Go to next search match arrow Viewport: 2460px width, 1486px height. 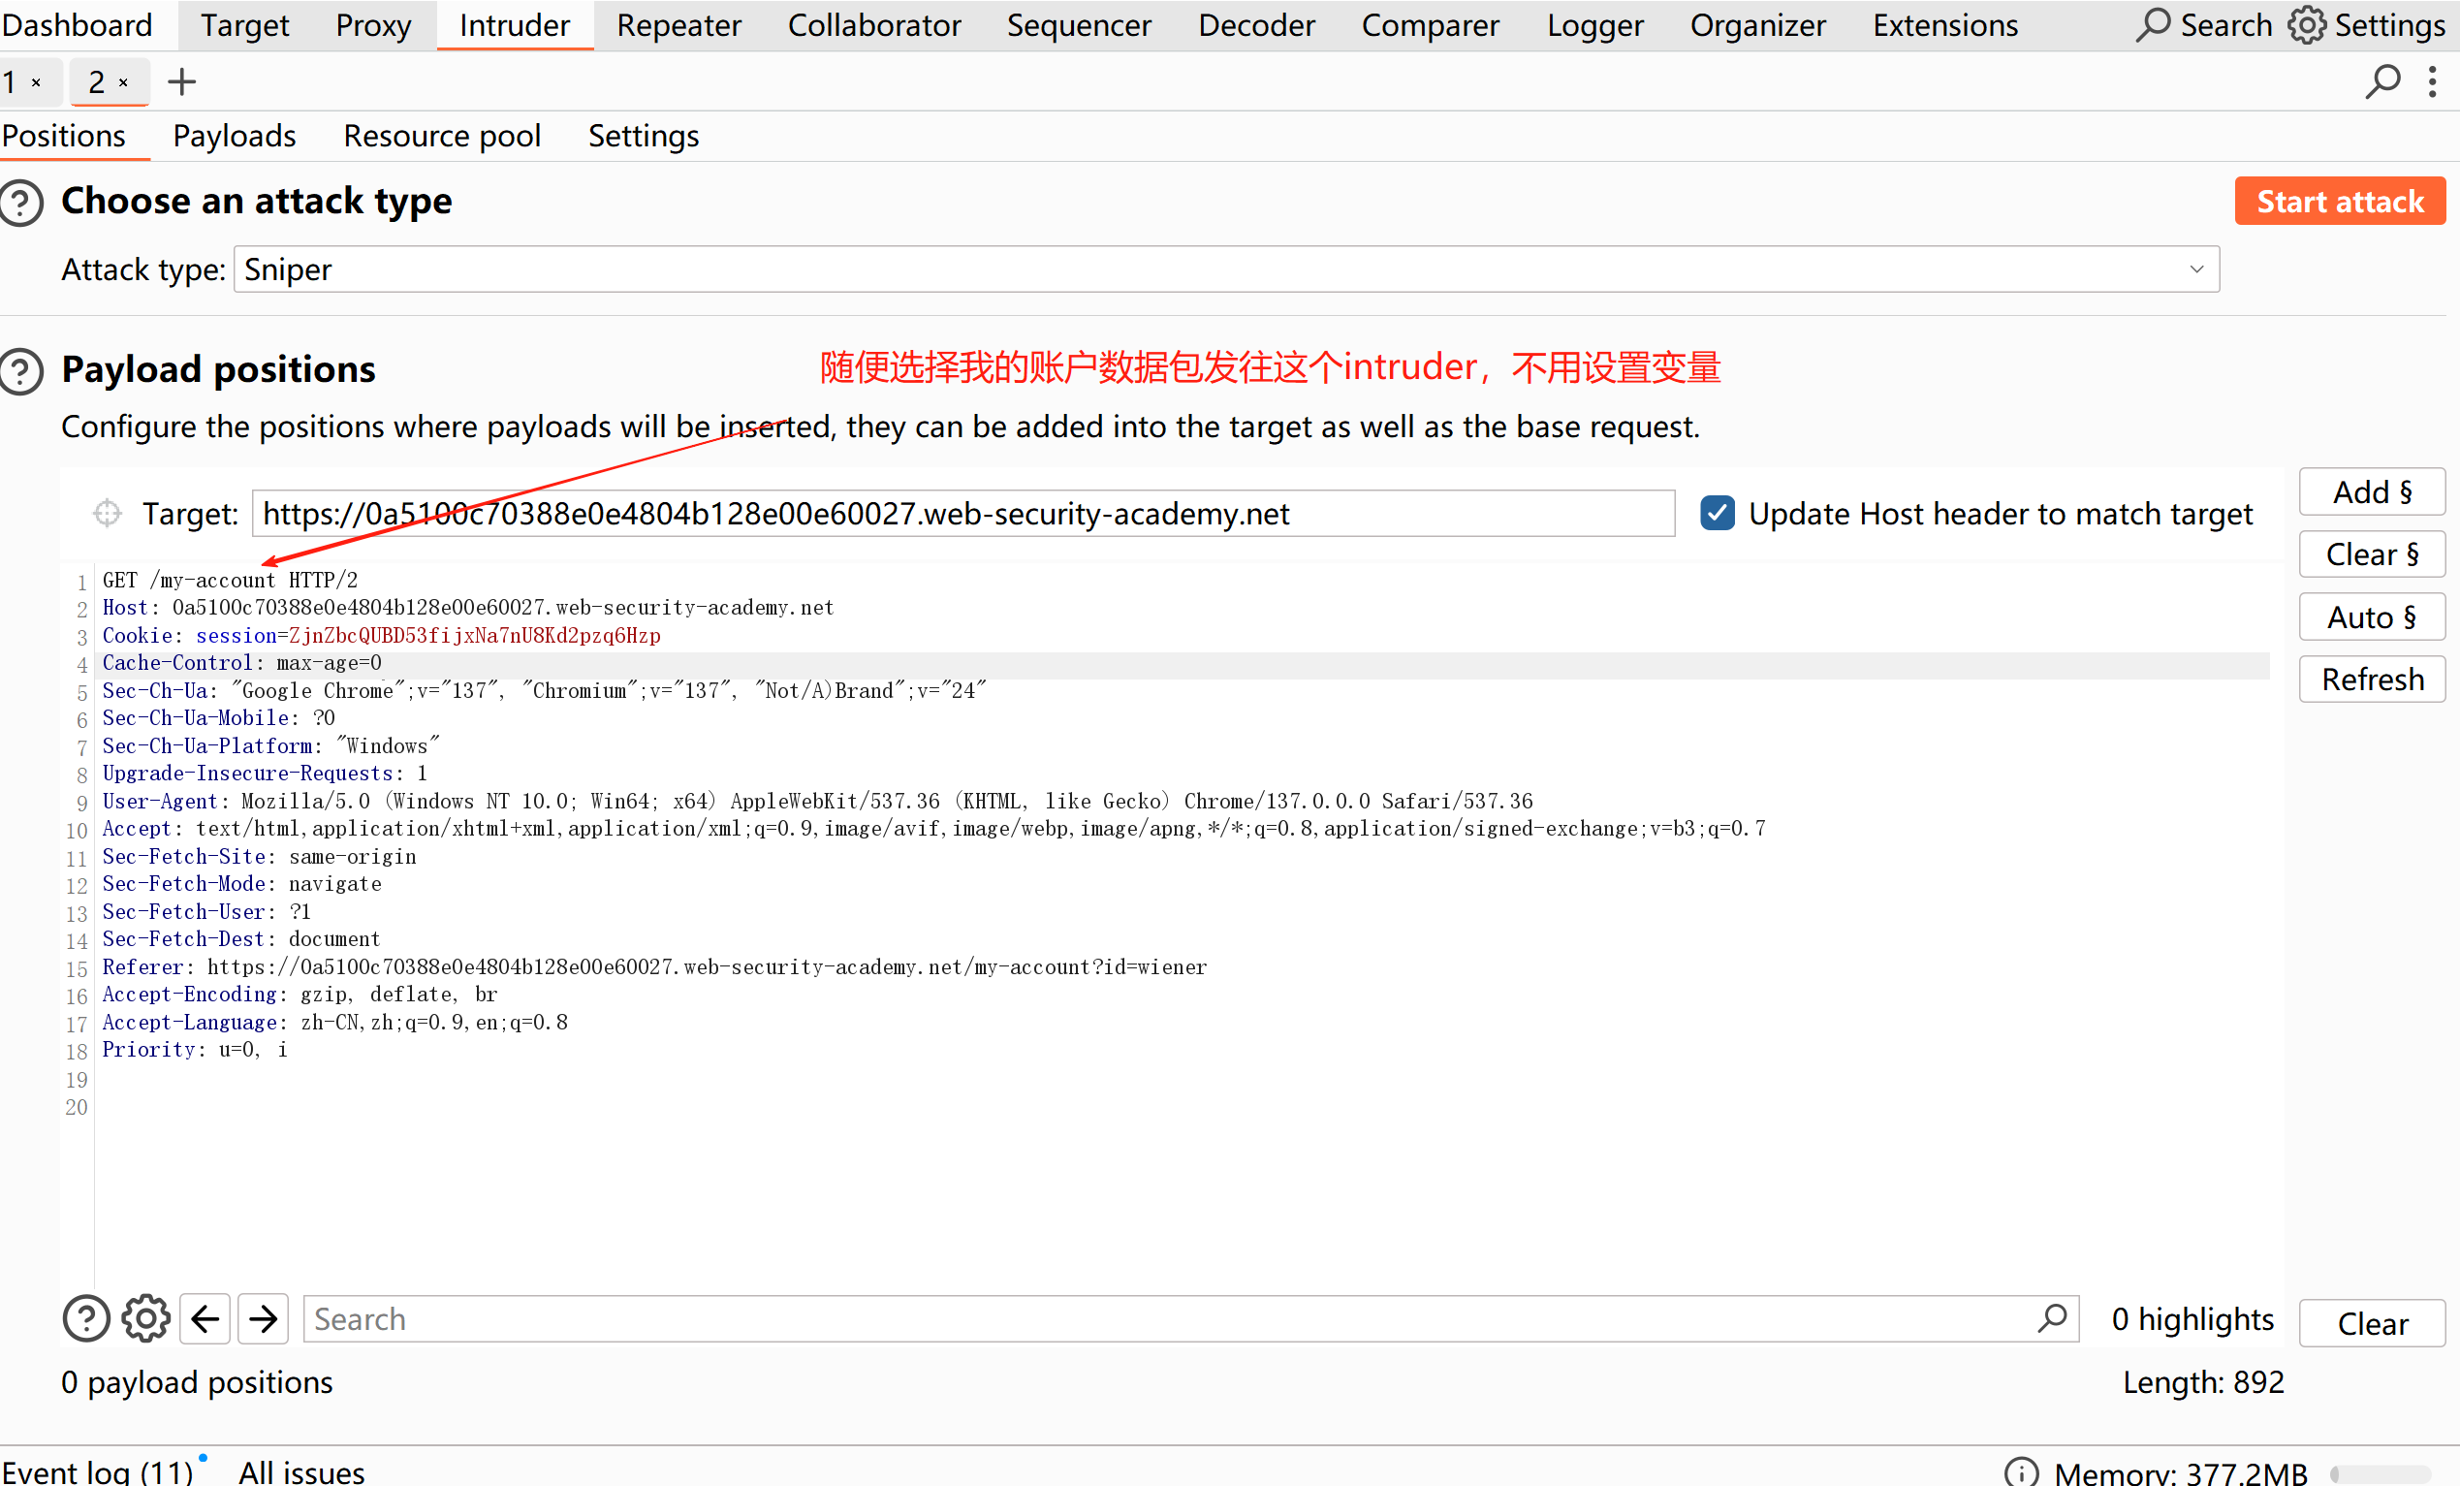click(264, 1319)
